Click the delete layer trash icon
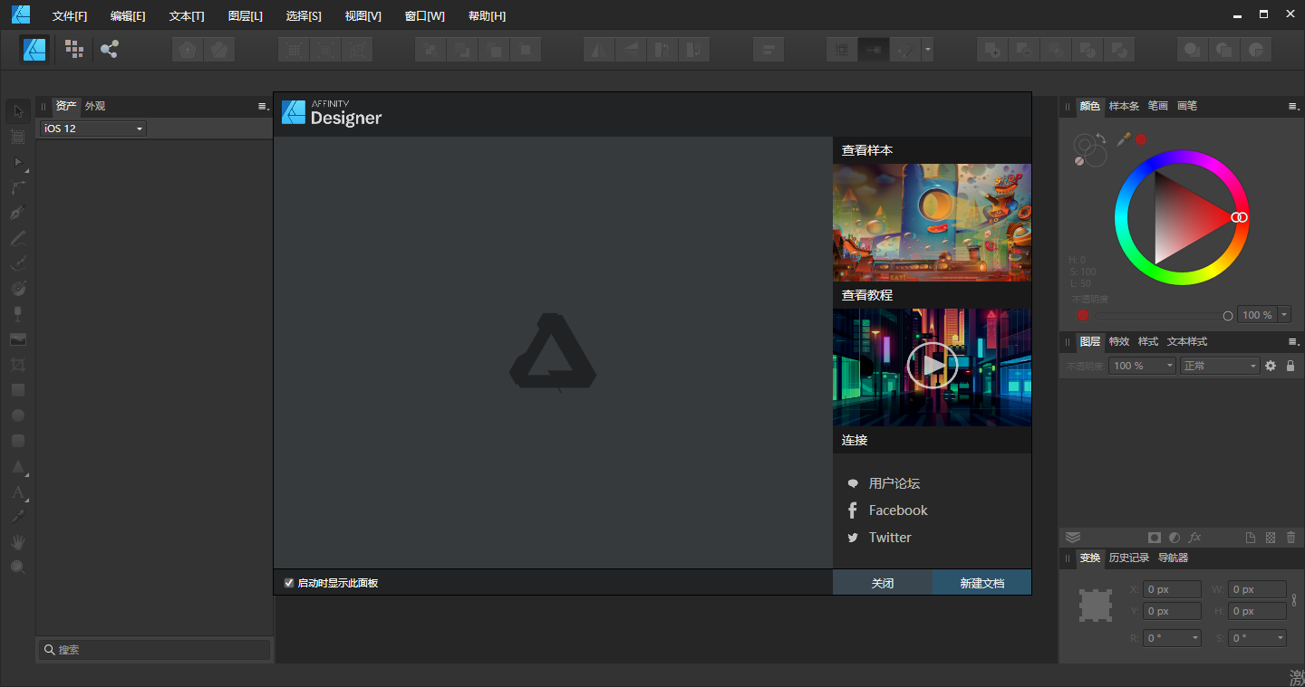This screenshot has width=1305, height=687. (1290, 538)
